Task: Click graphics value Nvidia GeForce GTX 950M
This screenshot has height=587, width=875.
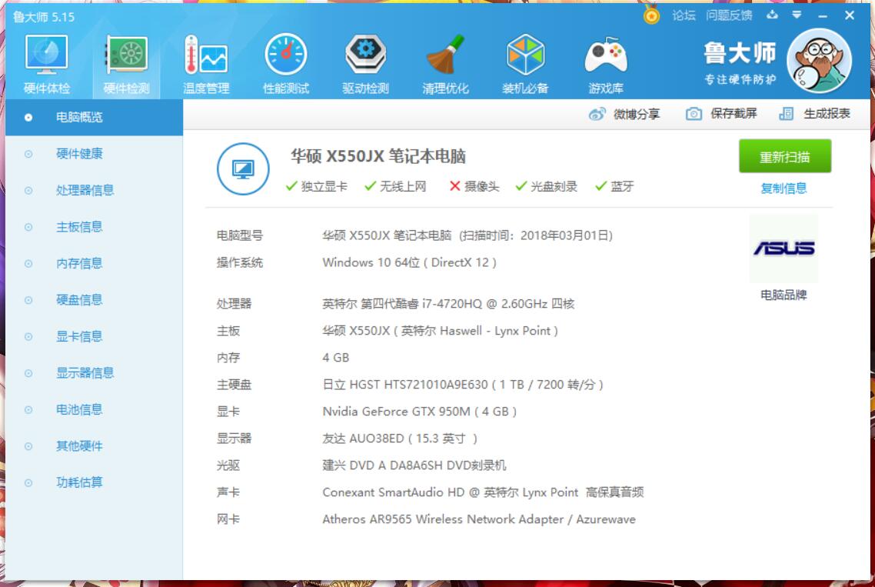Action: tap(420, 412)
